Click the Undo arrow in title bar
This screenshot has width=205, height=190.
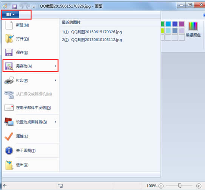(22, 6)
